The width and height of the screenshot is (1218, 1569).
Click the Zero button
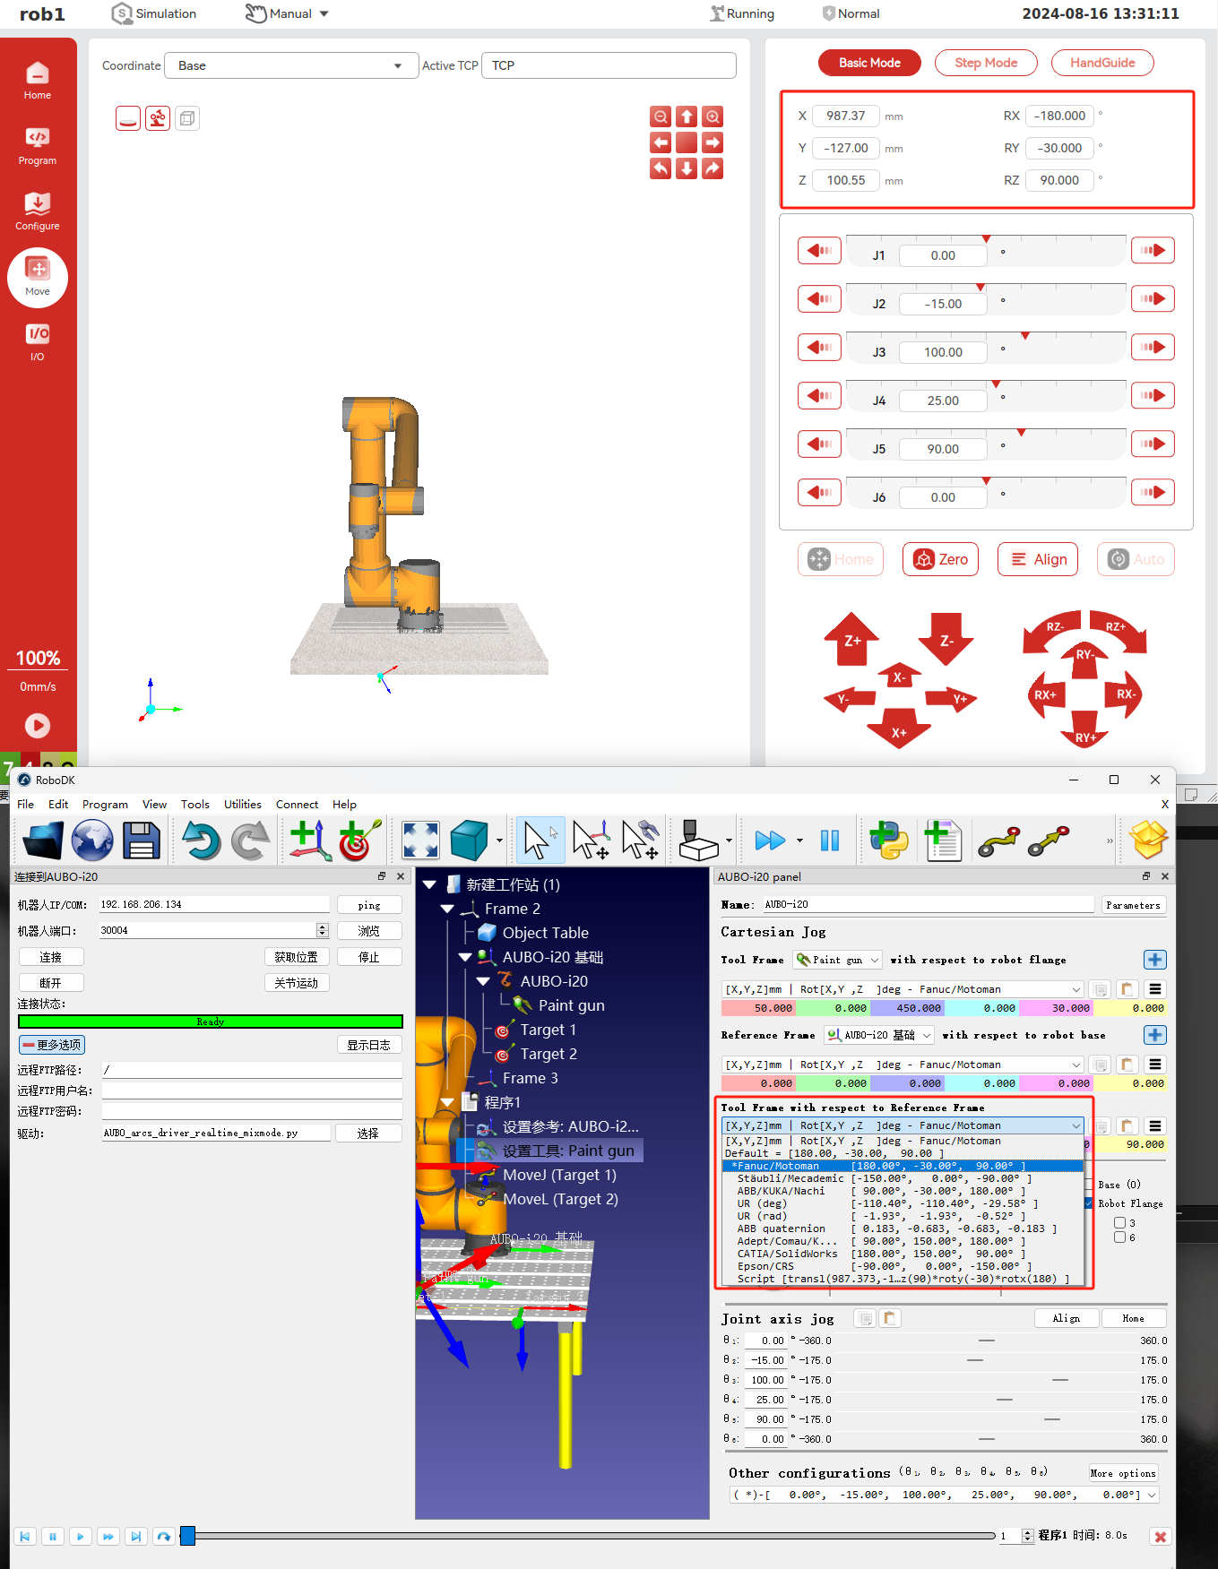[x=940, y=559]
